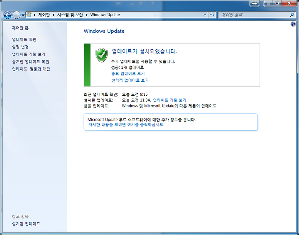This screenshot has height=235, width=299.
Task: Click the 받을 업데이트 value text
Action: click(x=169, y=106)
